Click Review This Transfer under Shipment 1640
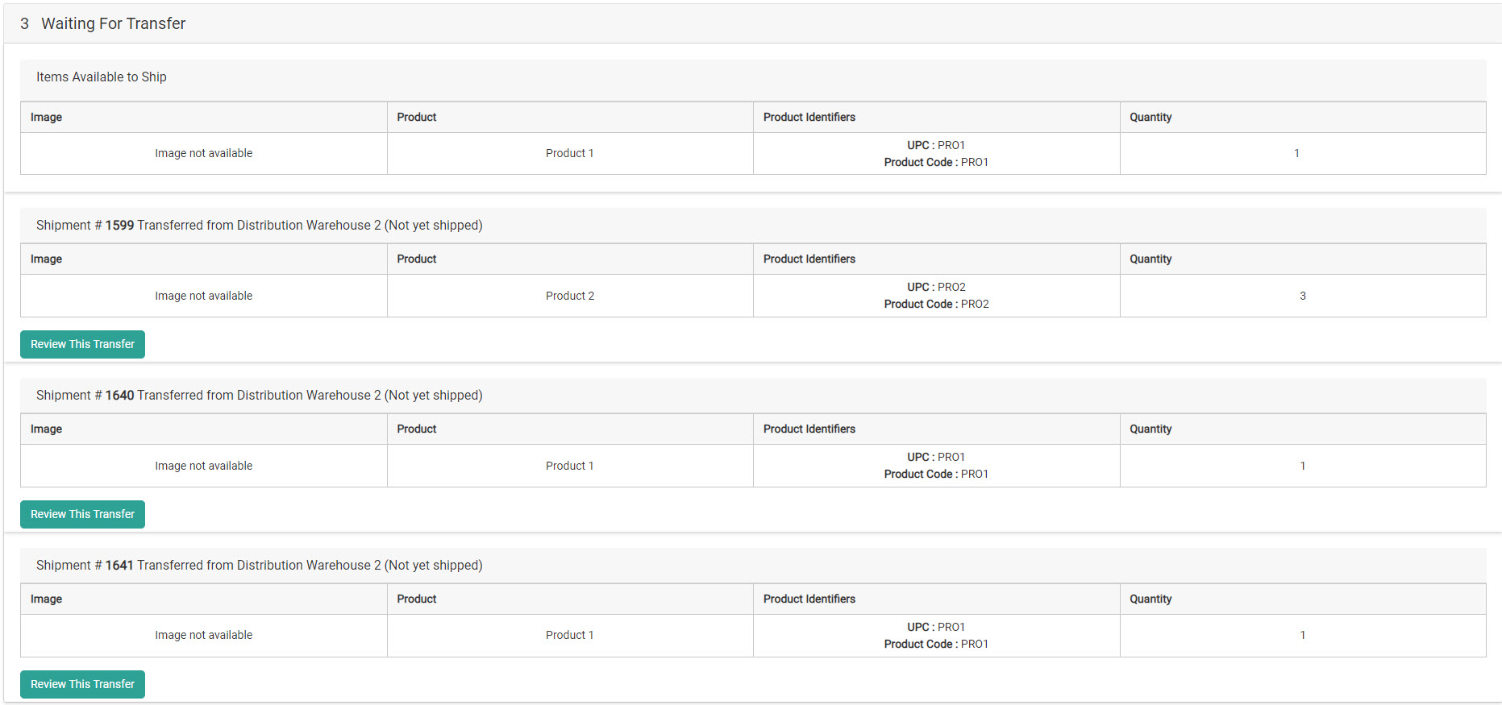 pyautogui.click(x=82, y=514)
